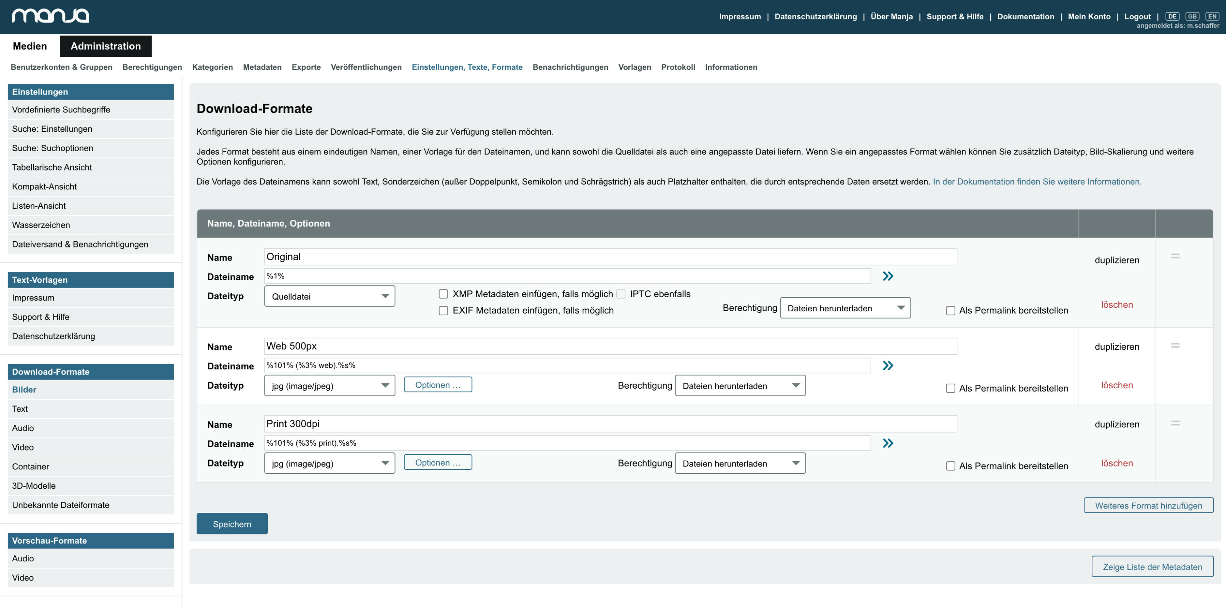Check Als Permalink bereitstellen for Print 300dpi
The height and width of the screenshot is (607, 1226).
pos(951,466)
